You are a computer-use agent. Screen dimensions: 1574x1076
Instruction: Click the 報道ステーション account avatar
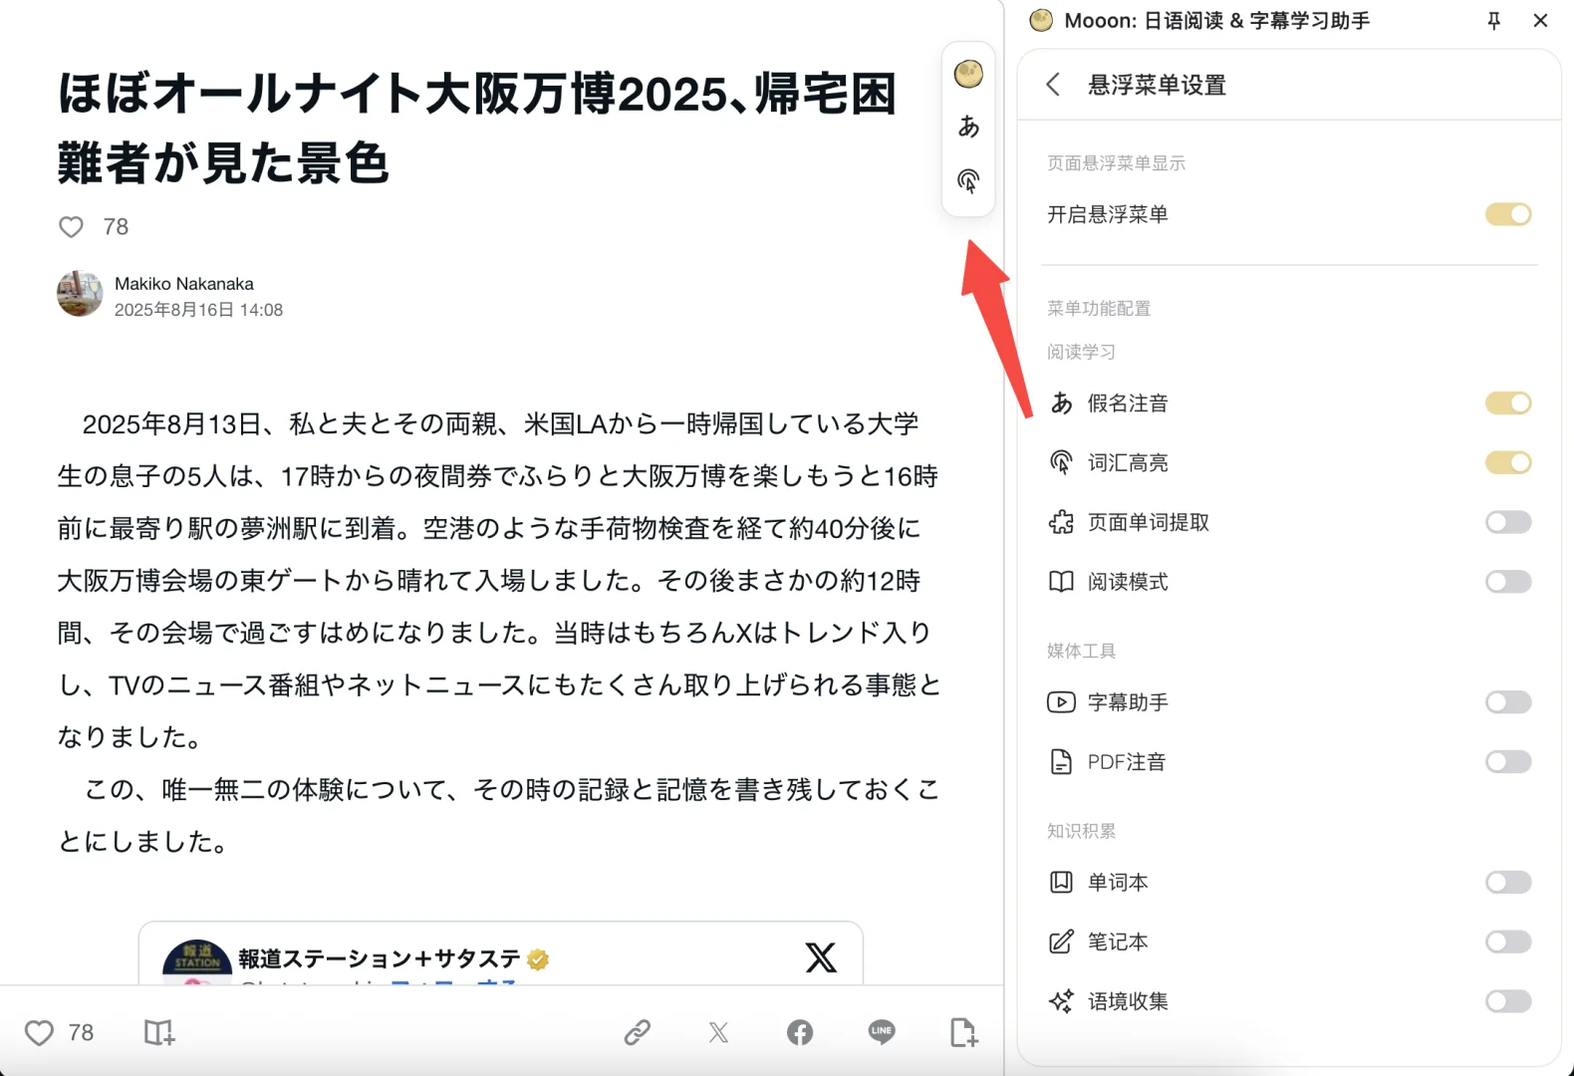point(197,961)
